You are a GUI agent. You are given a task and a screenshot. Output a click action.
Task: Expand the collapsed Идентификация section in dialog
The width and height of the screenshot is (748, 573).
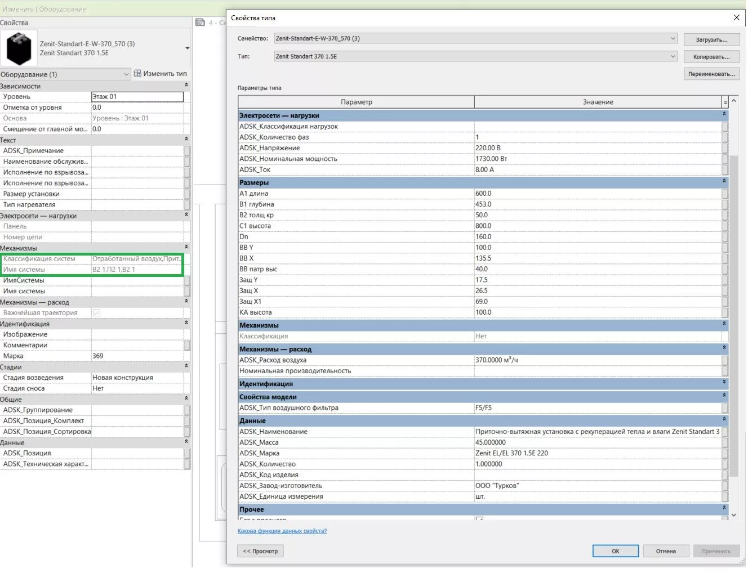click(x=724, y=384)
